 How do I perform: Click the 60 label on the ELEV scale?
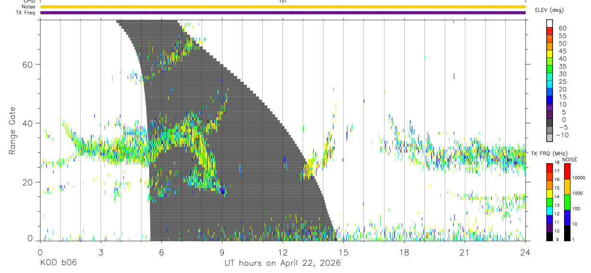point(563,28)
